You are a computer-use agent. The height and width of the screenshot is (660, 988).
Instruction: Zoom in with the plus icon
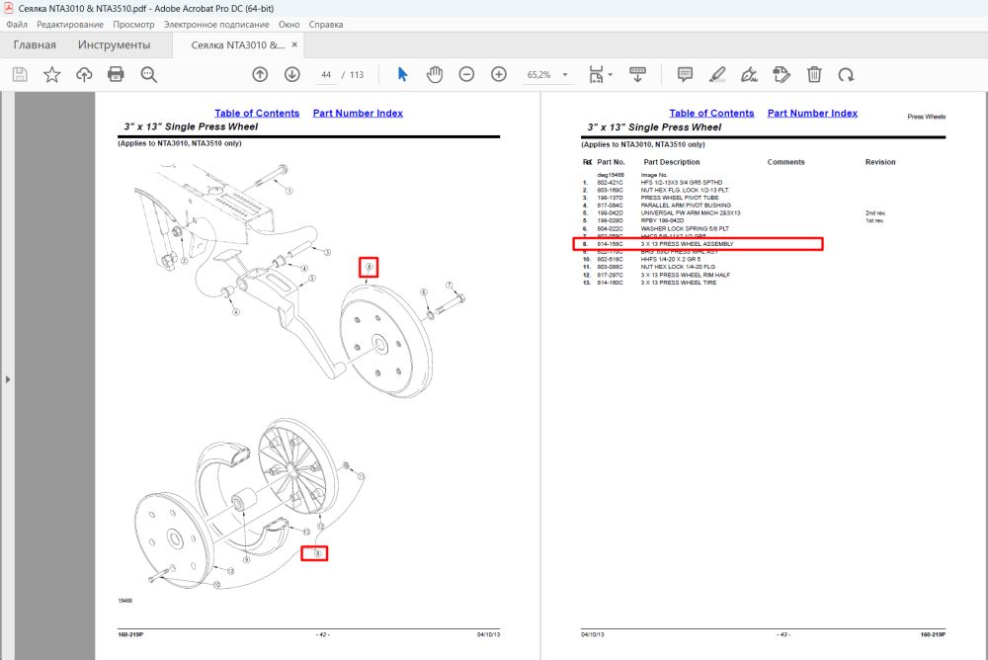click(498, 74)
